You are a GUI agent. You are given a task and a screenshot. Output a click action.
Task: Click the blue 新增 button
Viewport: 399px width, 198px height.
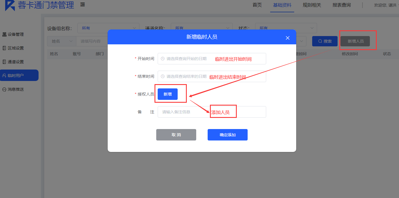pos(168,94)
